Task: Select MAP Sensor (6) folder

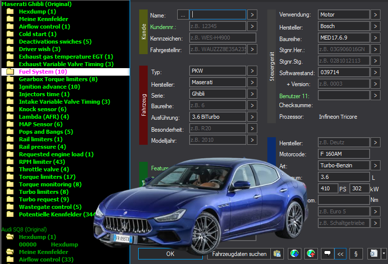Action: coord(41,124)
